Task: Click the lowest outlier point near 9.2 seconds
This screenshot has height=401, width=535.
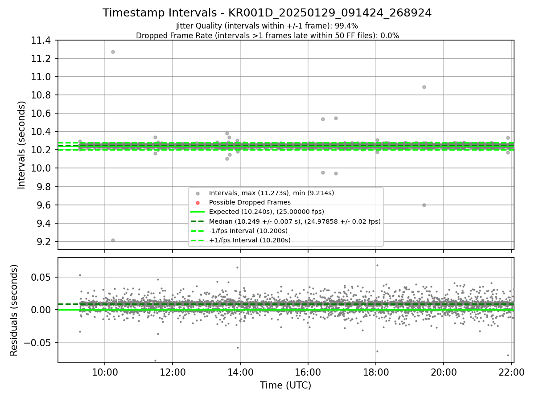Action: point(113,240)
